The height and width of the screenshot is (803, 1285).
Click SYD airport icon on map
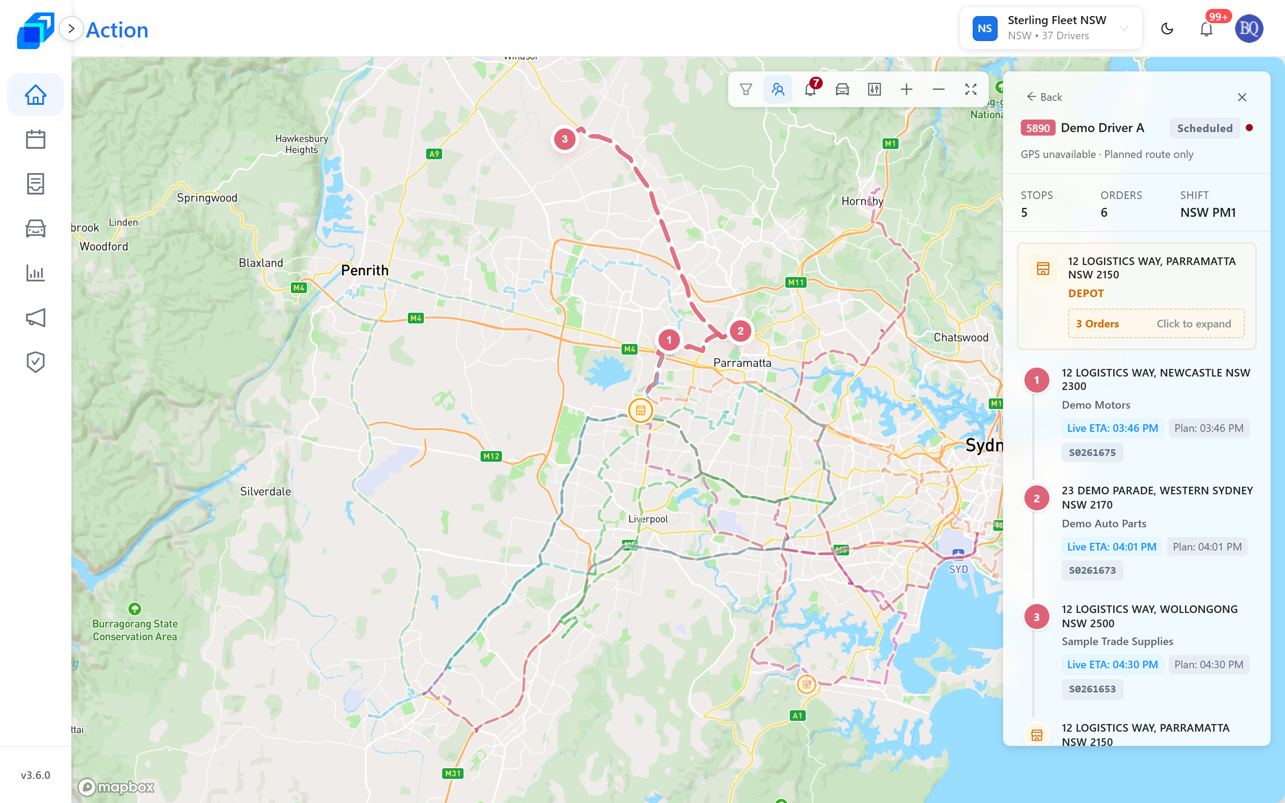[x=958, y=555]
